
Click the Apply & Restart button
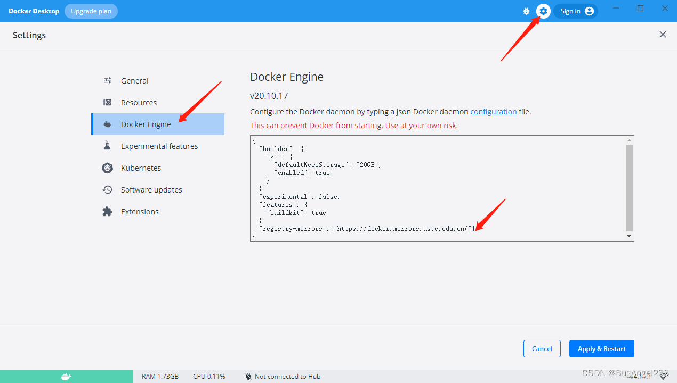pyautogui.click(x=601, y=348)
